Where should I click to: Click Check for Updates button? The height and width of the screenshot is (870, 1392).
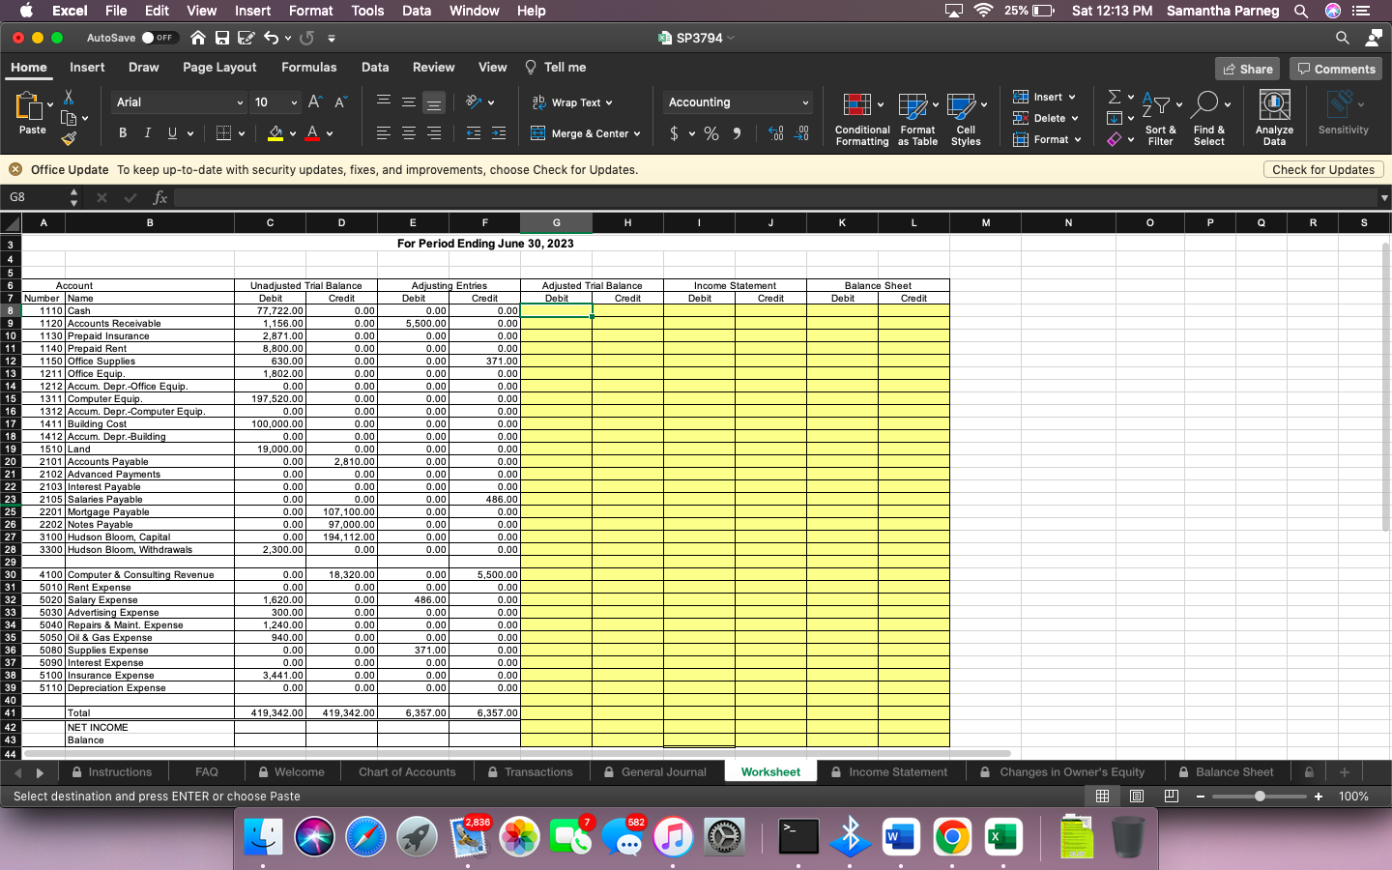tap(1323, 169)
